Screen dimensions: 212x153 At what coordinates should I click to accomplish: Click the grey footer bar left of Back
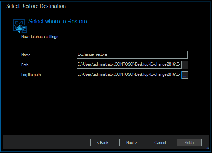tap(45, 143)
